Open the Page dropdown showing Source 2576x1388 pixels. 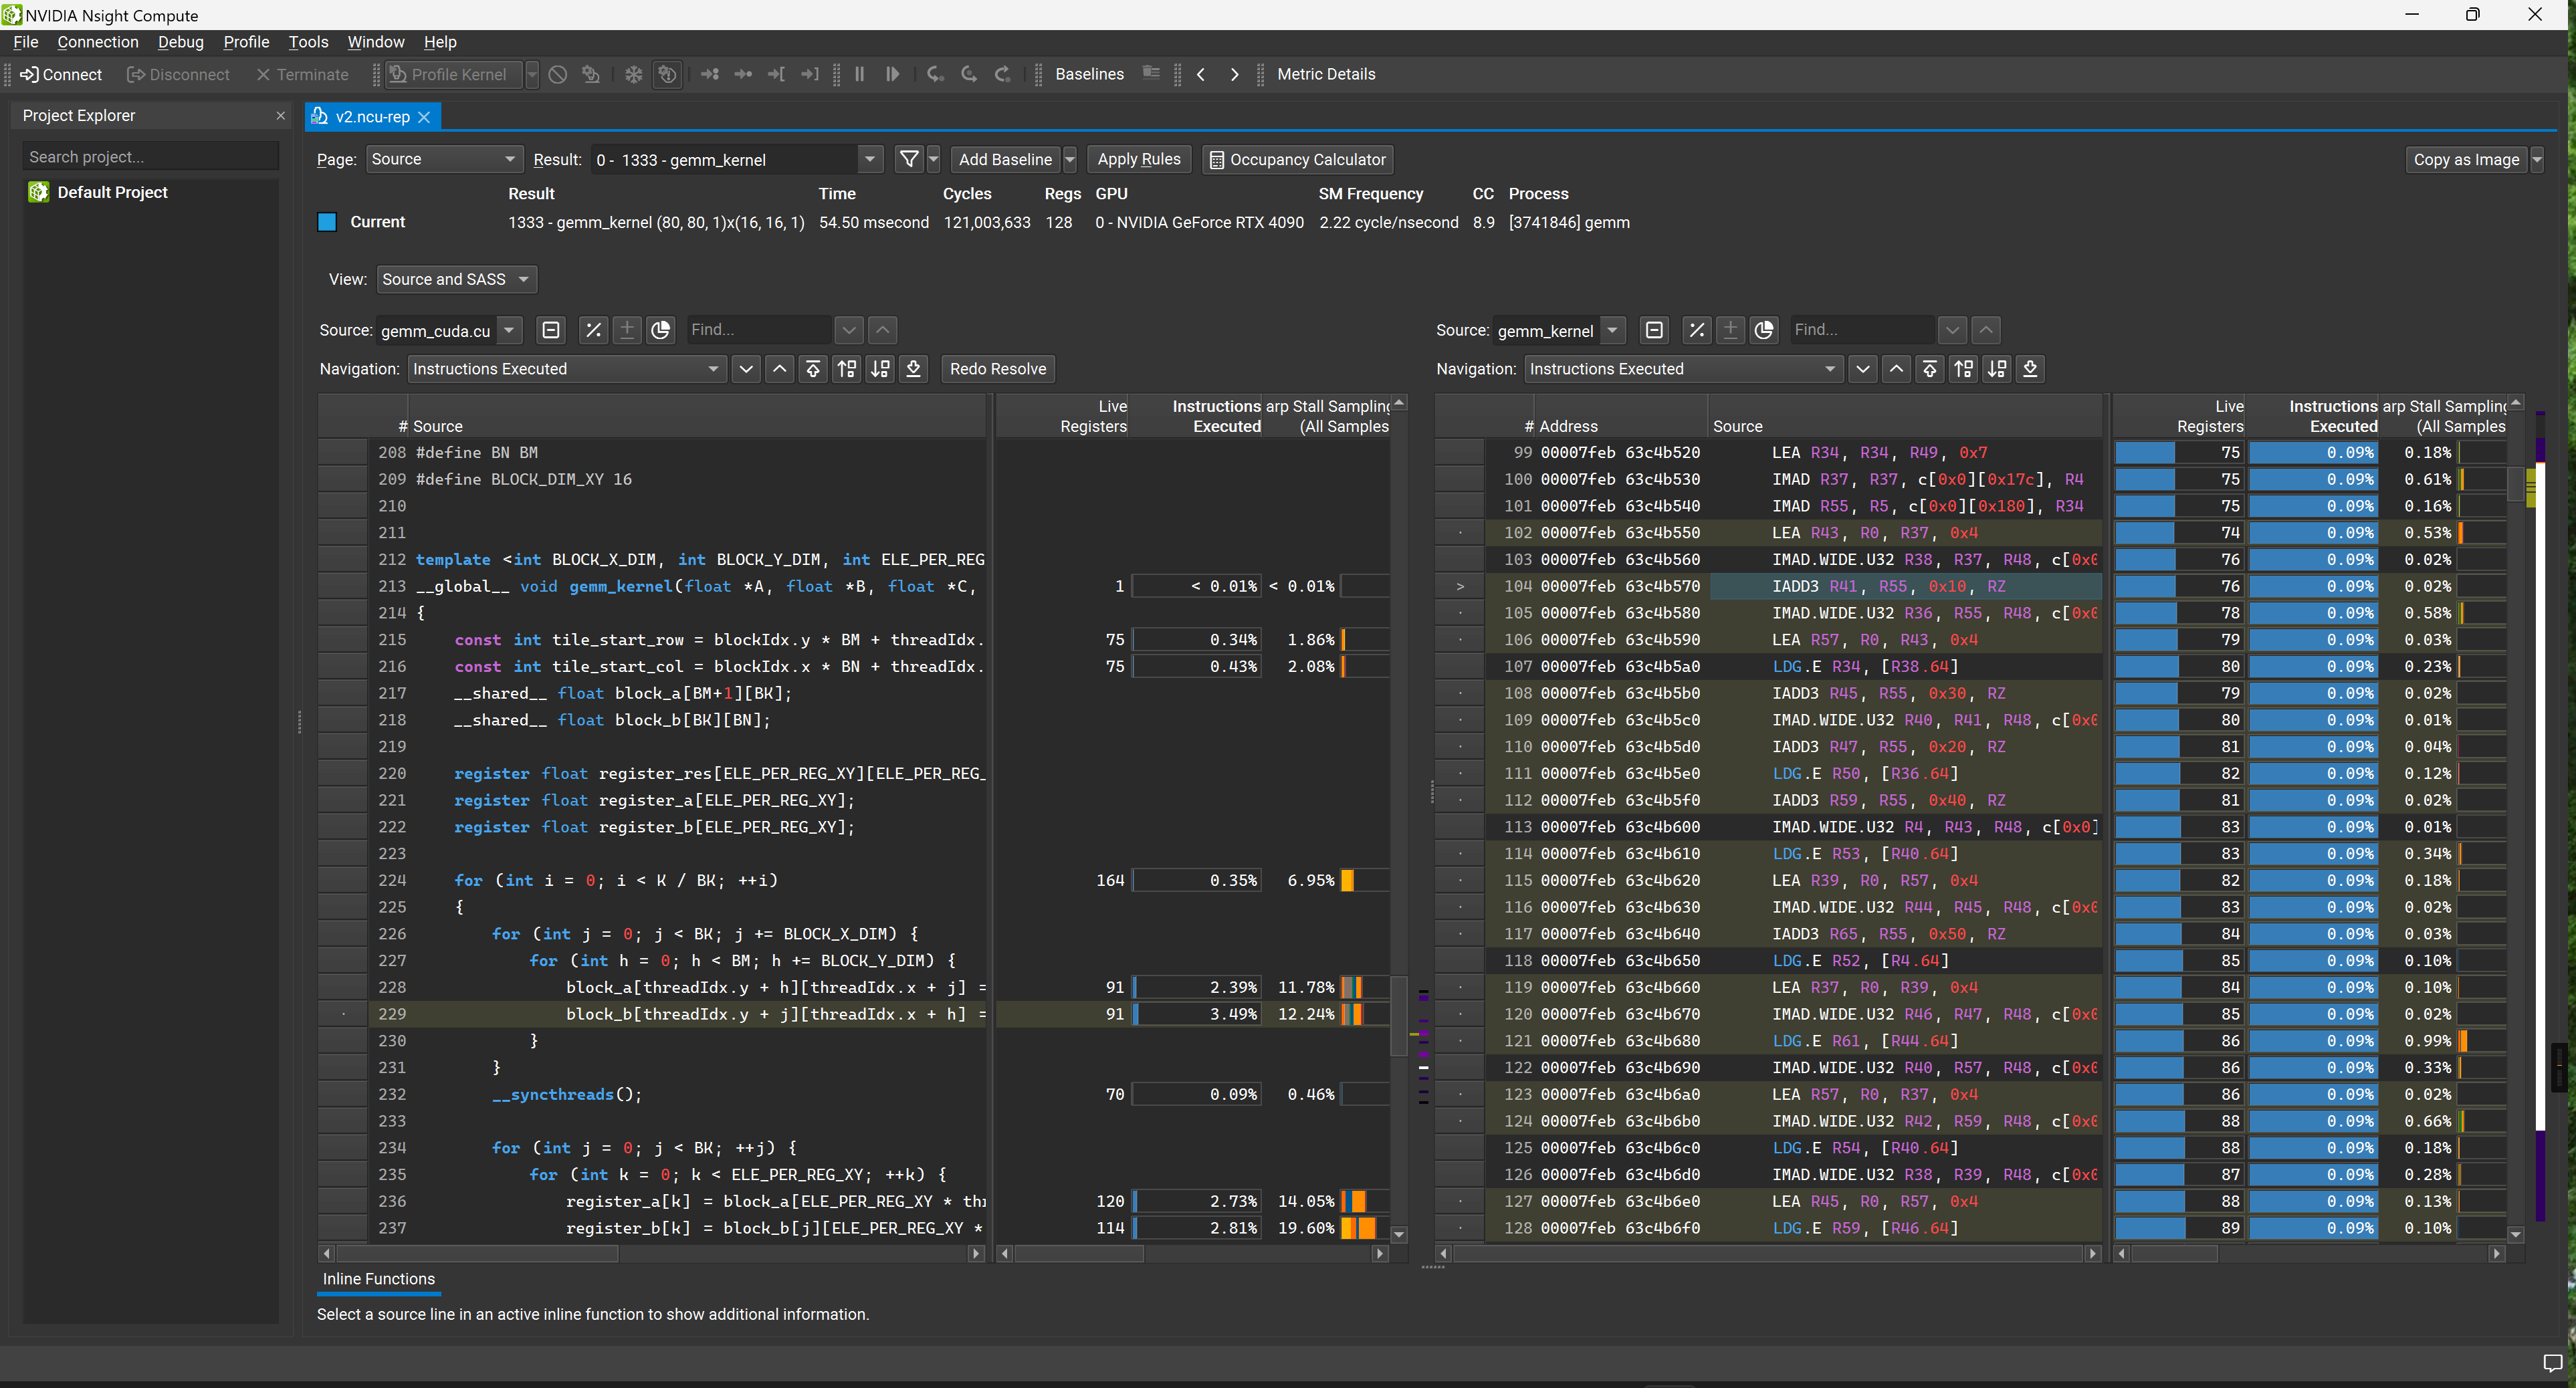coord(443,159)
